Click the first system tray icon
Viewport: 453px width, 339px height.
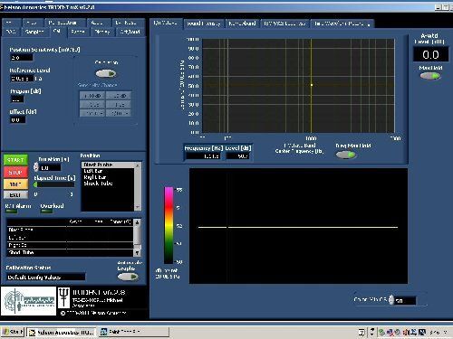click(x=361, y=333)
